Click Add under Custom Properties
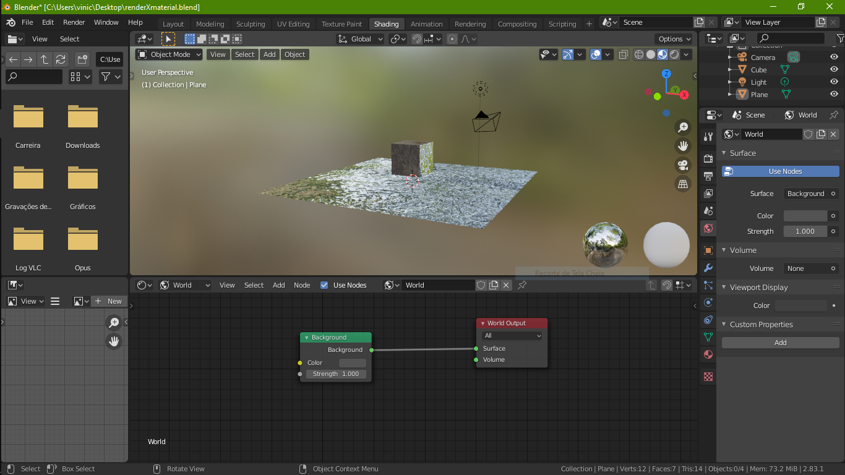 click(781, 343)
